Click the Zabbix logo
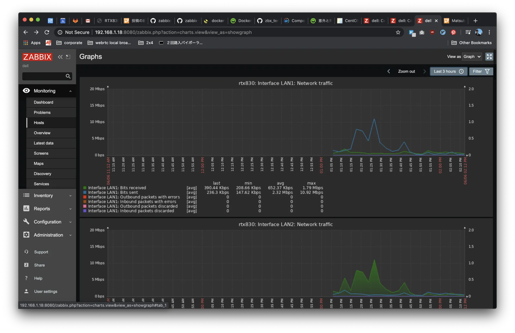 tap(37, 57)
